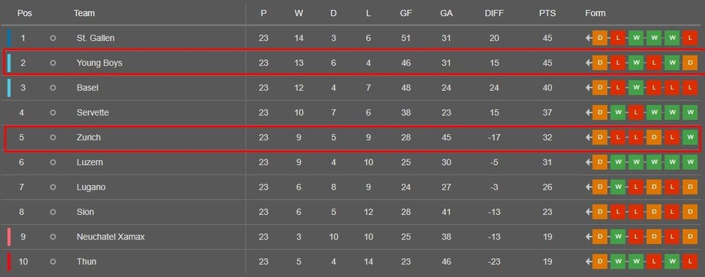This screenshot has height=277, width=705.
Task: Click the blue position bar beside St. Gallen
Action: (x=9, y=38)
